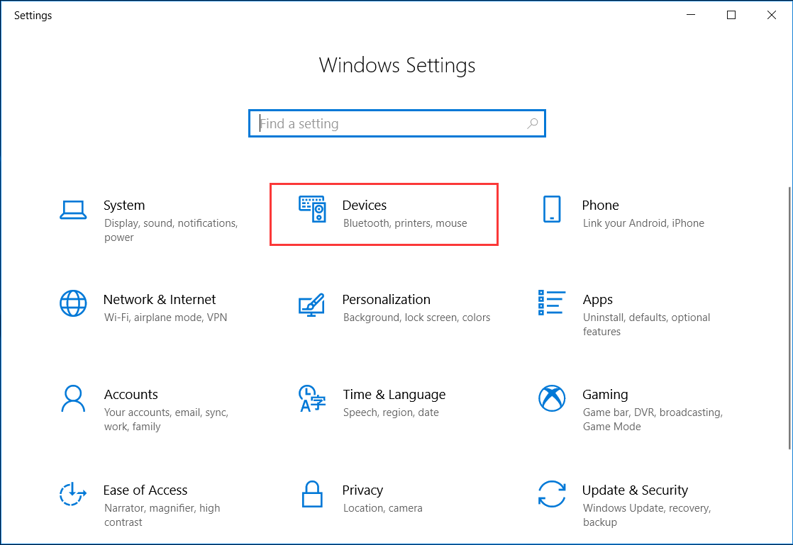
Task: Select the Phone category title
Action: point(600,205)
